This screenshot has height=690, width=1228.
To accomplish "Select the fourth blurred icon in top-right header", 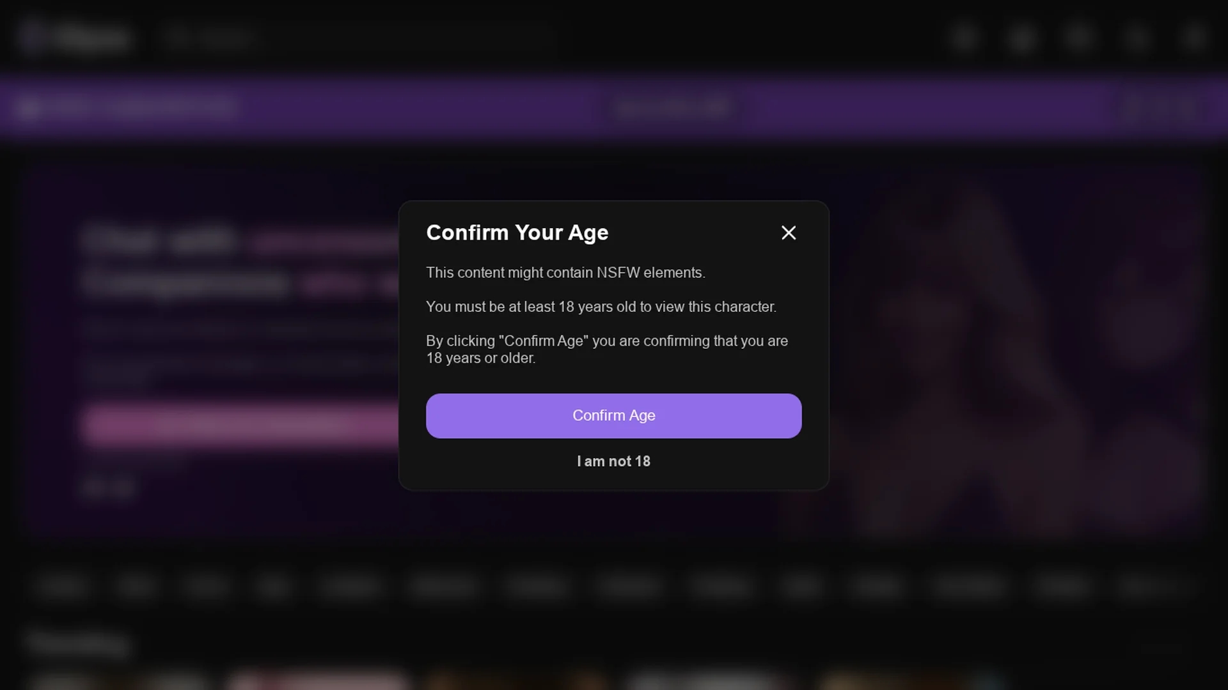I will click(1137, 38).
